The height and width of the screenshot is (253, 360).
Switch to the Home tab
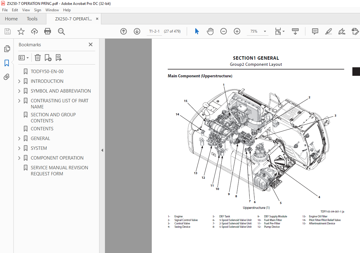click(x=11, y=19)
